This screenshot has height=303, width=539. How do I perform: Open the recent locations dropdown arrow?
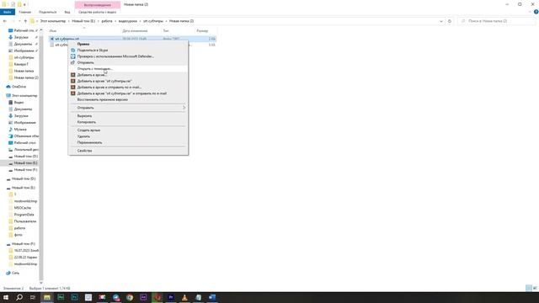click(x=19, y=21)
